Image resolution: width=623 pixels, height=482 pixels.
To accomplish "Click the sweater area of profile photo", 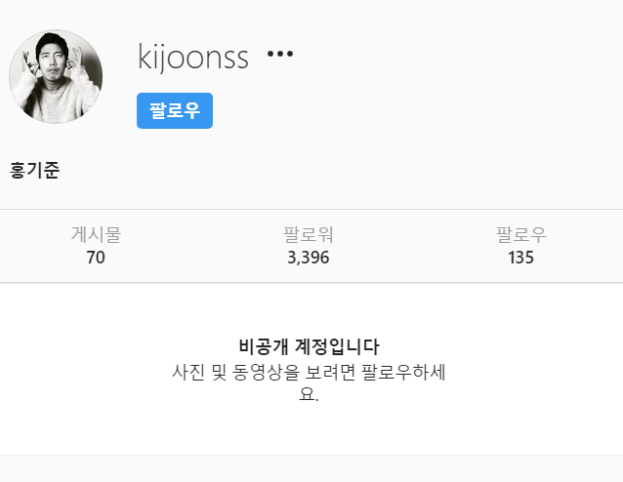I will (56, 101).
